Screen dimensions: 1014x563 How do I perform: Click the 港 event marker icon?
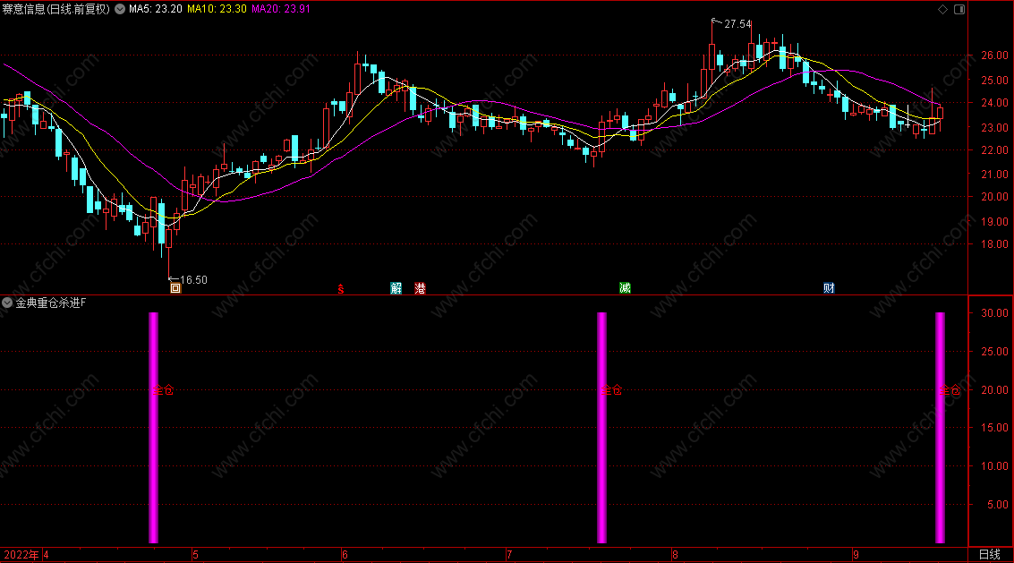point(420,288)
